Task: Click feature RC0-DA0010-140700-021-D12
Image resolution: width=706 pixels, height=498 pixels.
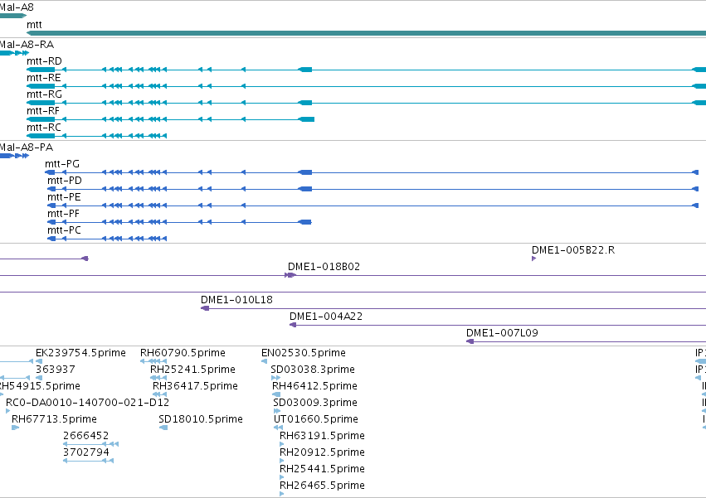Action: tap(87, 403)
